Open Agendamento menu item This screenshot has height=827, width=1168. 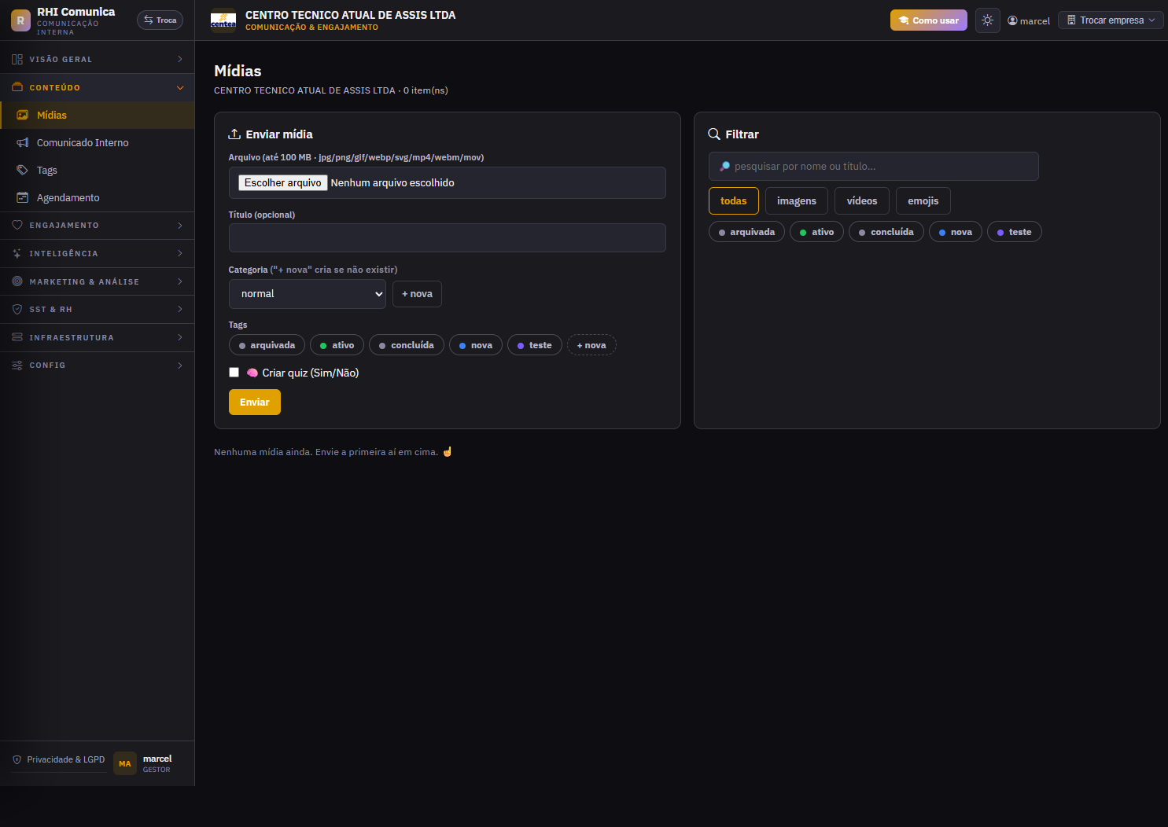(x=98, y=197)
